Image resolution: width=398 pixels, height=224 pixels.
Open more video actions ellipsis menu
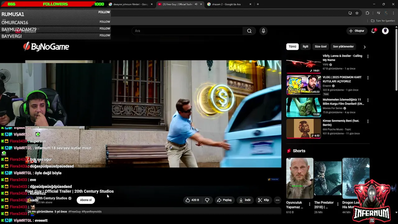pos(277,200)
